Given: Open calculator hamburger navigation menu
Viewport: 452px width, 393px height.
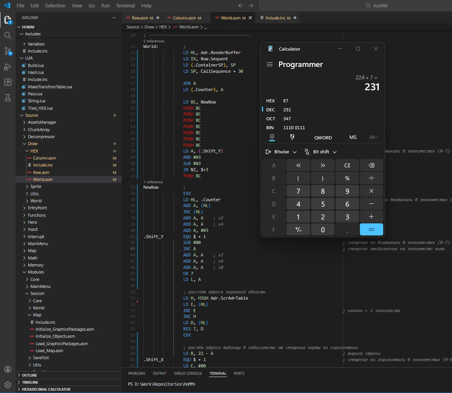Looking at the screenshot, I should (269, 65).
